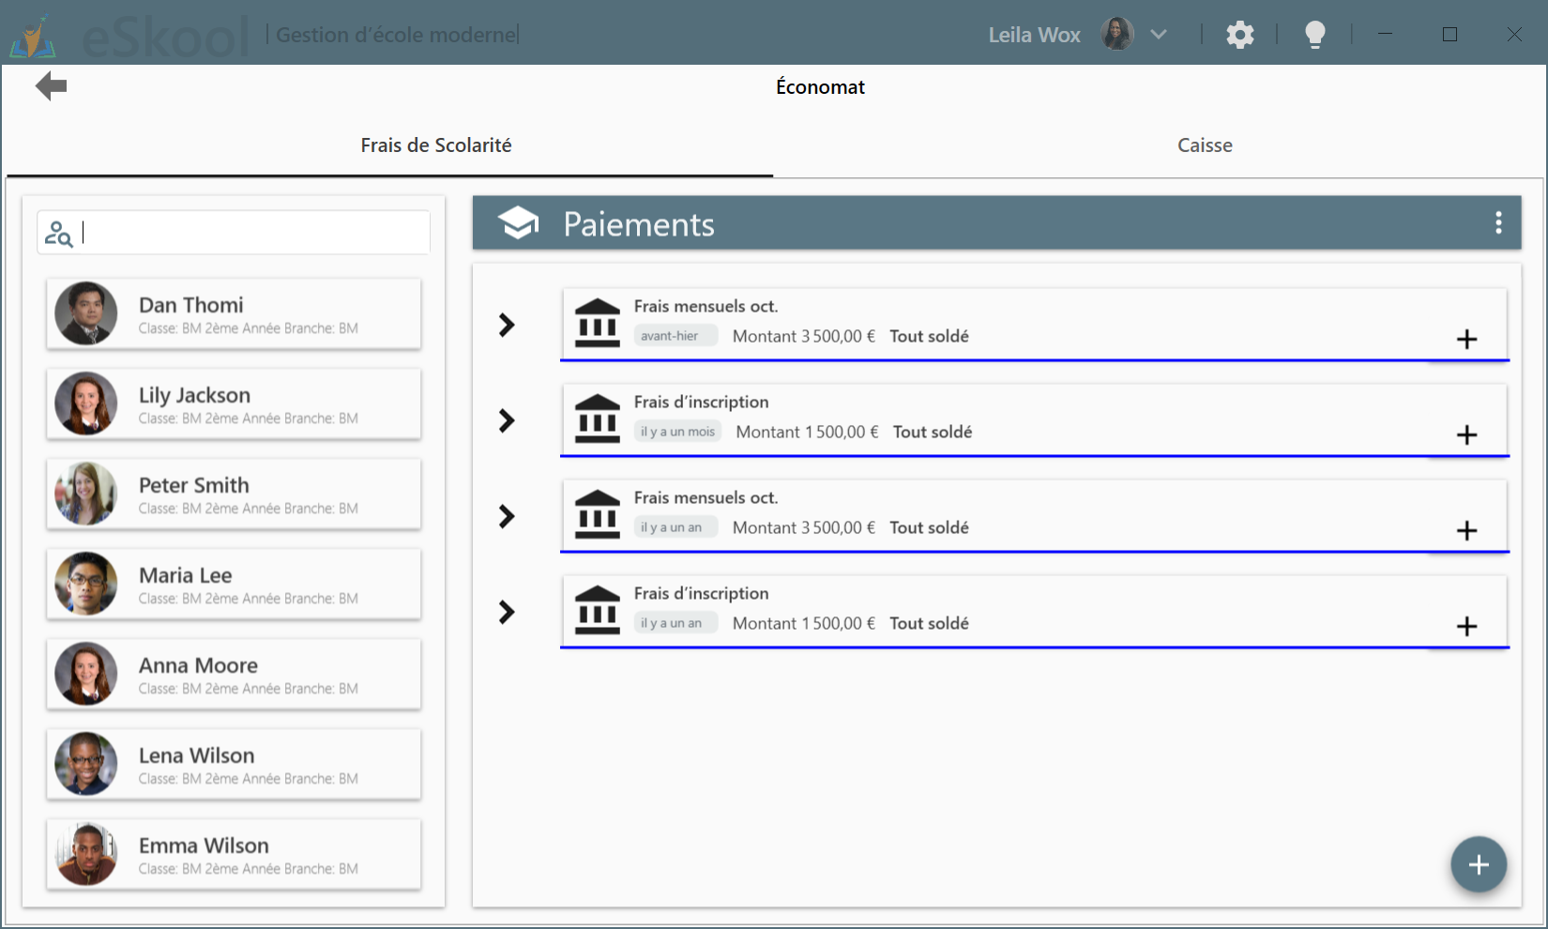Click plus on Frais d'inscription il y a un mois

pos(1466,435)
